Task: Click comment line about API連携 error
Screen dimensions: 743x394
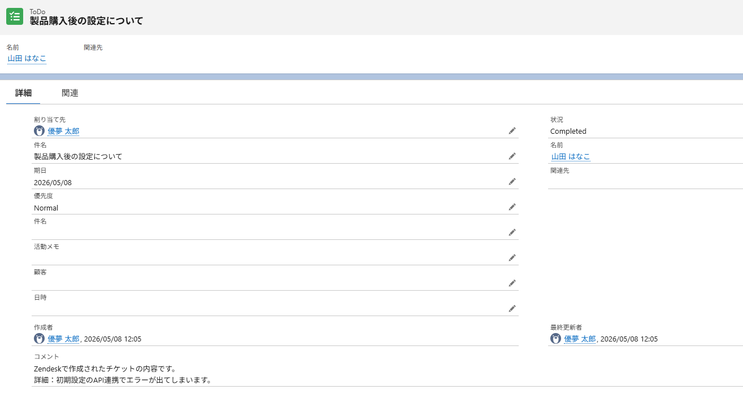Action: point(123,380)
